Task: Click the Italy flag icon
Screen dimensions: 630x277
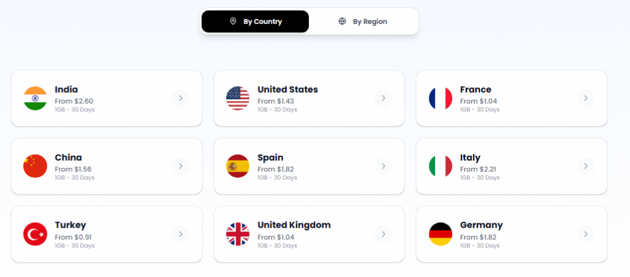Action: point(441,166)
